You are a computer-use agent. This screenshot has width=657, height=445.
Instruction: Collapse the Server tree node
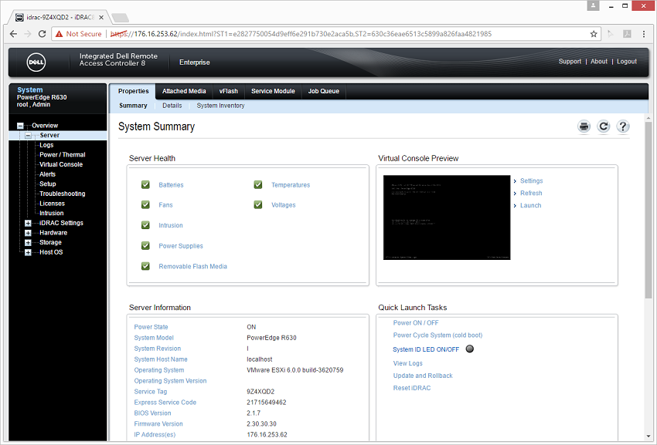[28, 135]
